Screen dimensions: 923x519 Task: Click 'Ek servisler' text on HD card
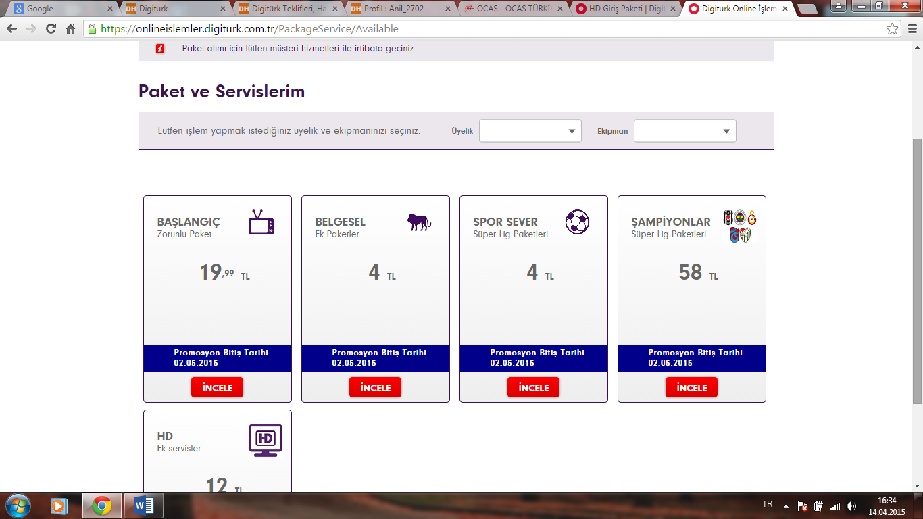coord(179,449)
